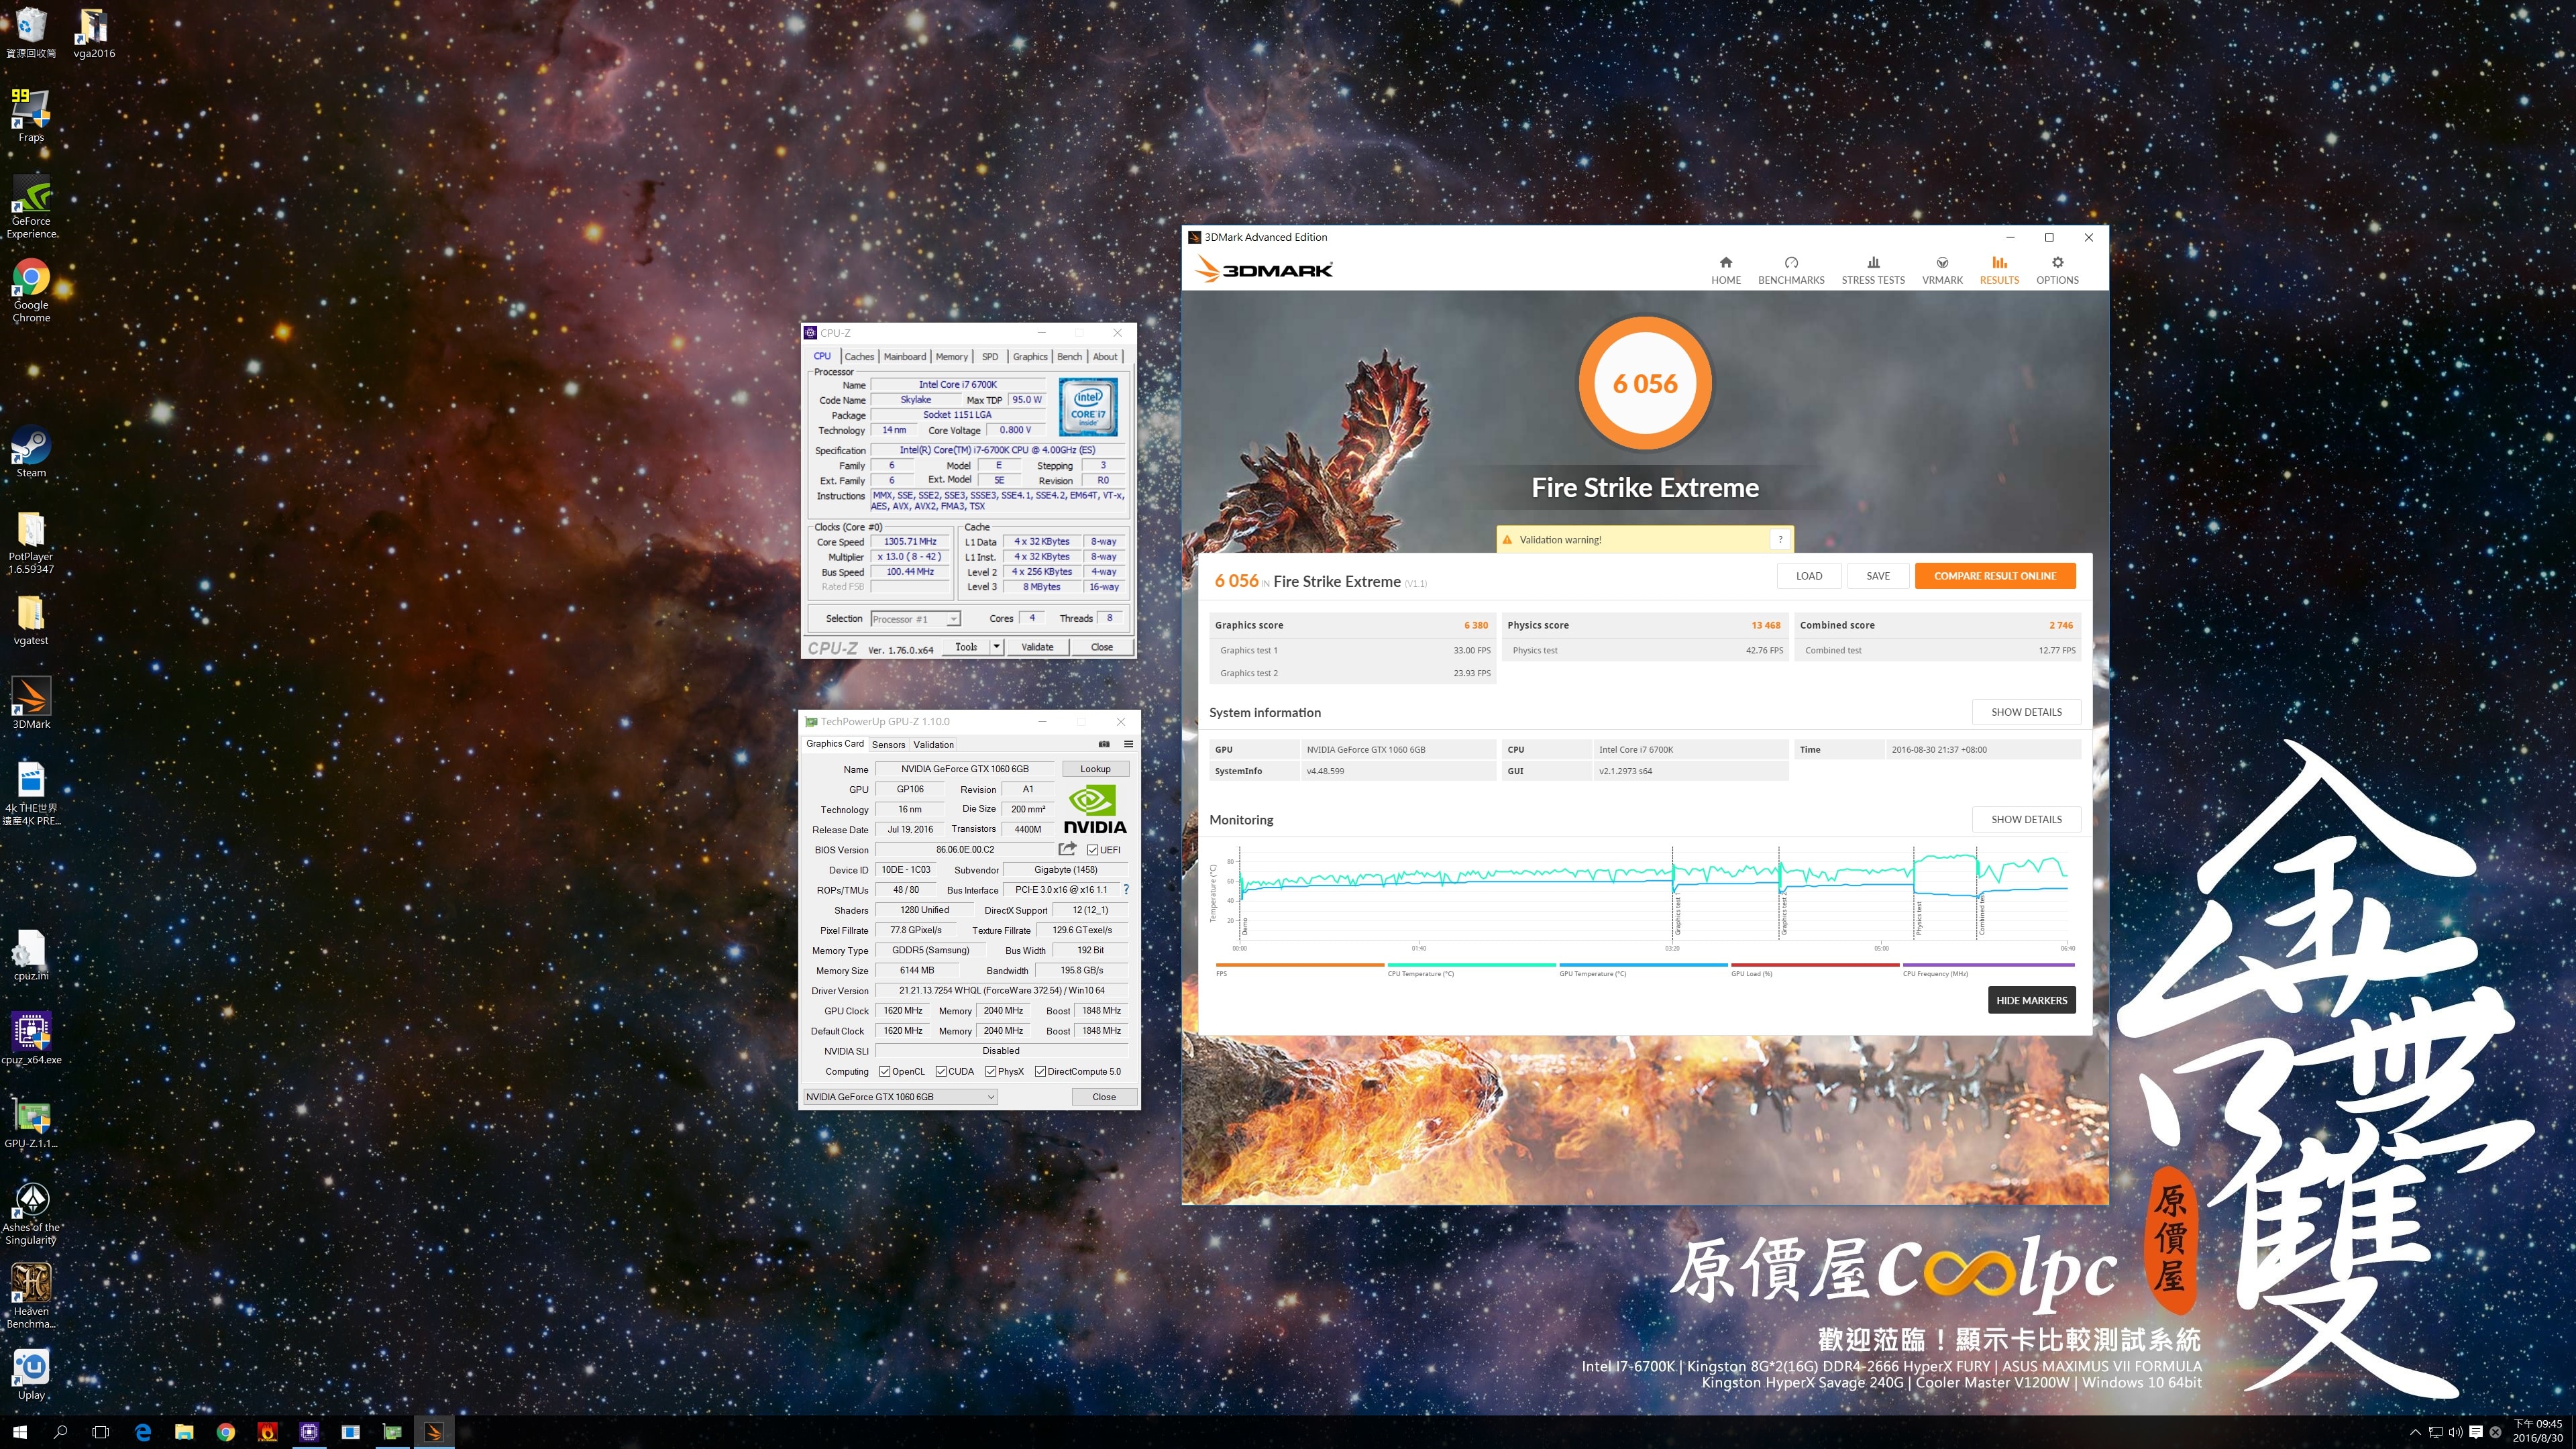
Task: Open Processor #1 selection dropdown in CPU-Z
Action: point(915,619)
